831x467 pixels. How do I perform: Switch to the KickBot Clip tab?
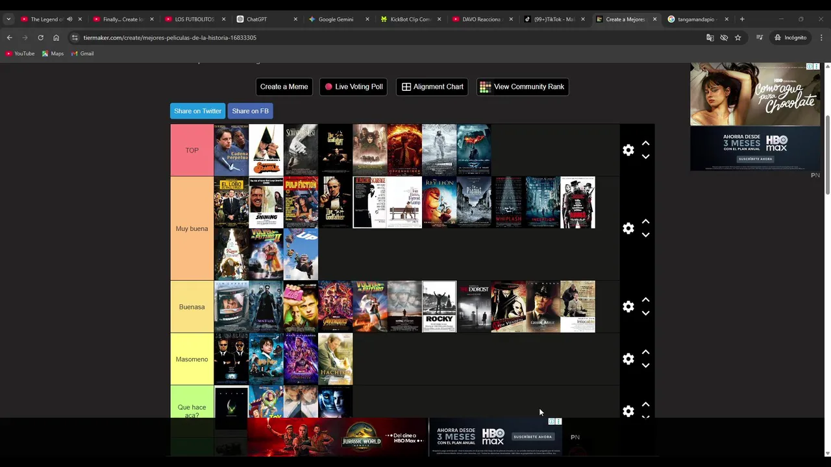point(411,19)
